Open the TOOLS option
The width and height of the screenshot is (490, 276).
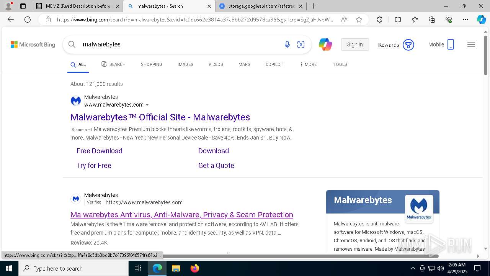point(340,64)
